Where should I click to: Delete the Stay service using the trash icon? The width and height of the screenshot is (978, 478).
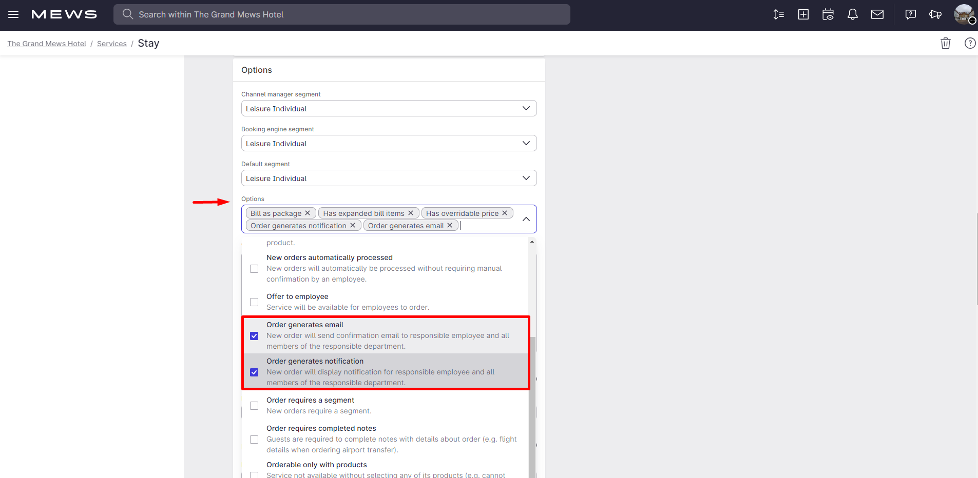945,43
